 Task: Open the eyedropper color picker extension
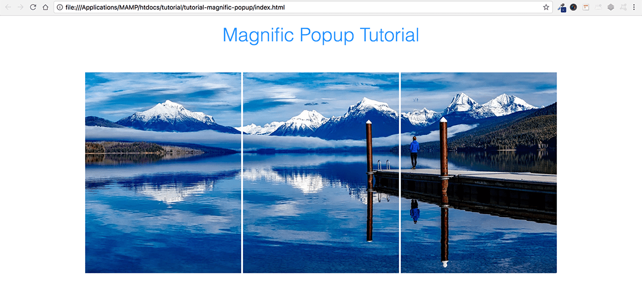[562, 7]
